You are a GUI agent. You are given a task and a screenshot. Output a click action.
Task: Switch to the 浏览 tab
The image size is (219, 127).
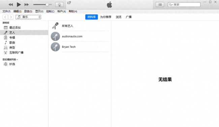119,17
